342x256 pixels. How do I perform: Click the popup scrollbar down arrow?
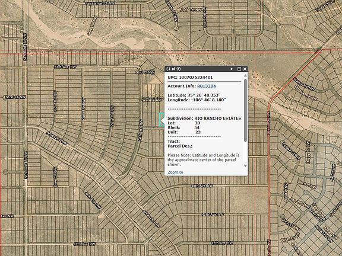245,166
